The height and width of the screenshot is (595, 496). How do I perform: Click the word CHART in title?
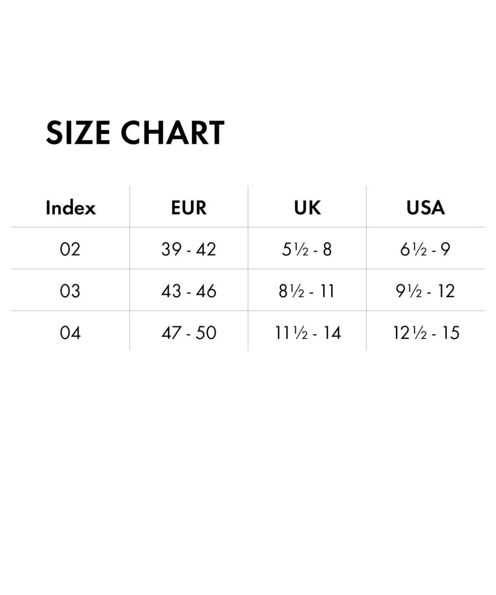172,133
